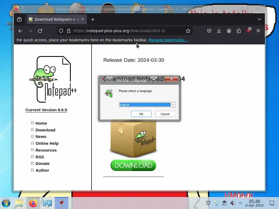This screenshot has width=279, height=209.
Task: Click OK in Installer Language dialog
Action: click(x=141, y=114)
